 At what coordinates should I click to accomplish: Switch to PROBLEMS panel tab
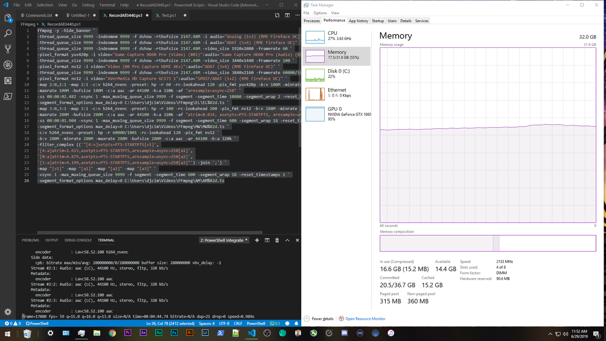[x=30, y=240]
